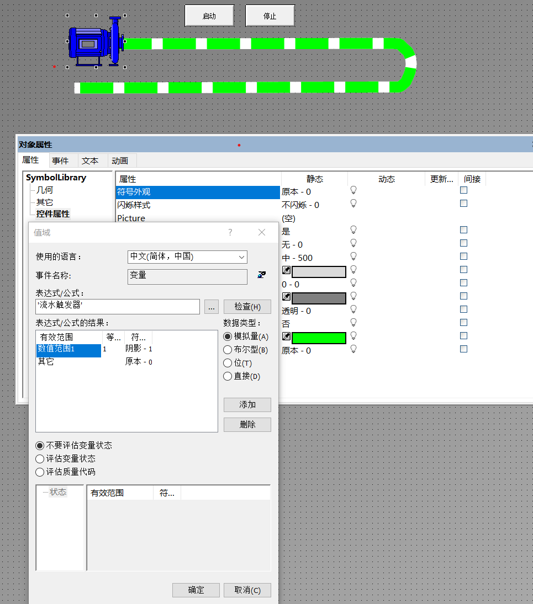Select 控件属性 node in the property tree
Image resolution: width=533 pixels, height=604 pixels.
[x=53, y=214]
